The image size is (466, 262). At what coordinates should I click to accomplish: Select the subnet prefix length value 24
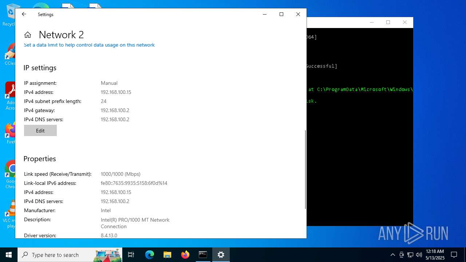click(104, 101)
